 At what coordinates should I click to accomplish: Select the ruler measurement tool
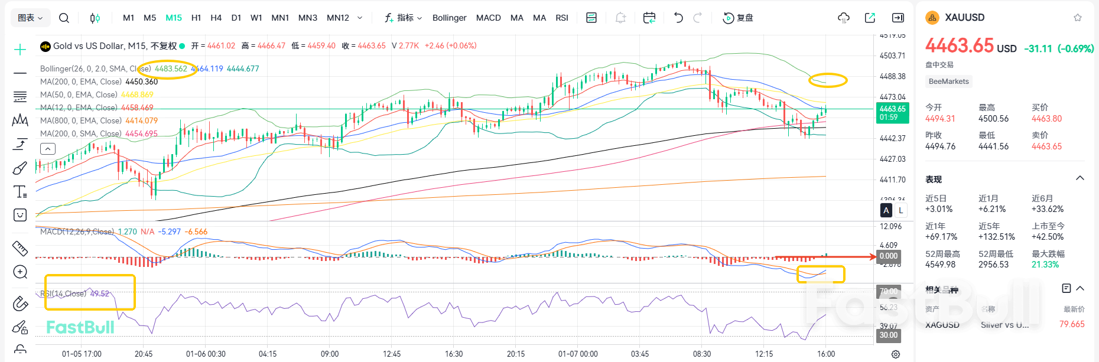(20, 249)
